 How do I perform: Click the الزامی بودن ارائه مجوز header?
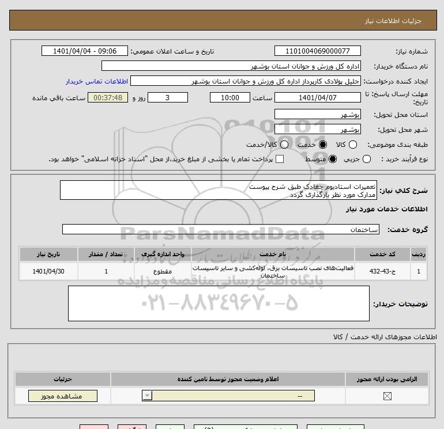pyautogui.click(x=387, y=379)
